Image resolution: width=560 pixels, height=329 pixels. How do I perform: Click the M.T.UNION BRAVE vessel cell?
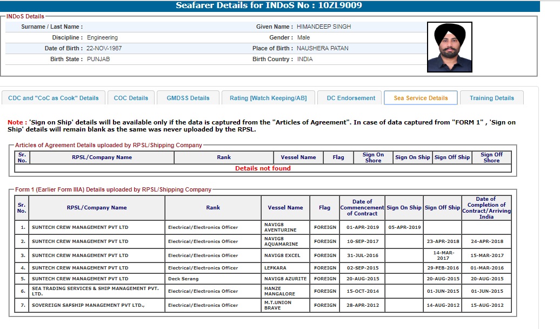285,305
